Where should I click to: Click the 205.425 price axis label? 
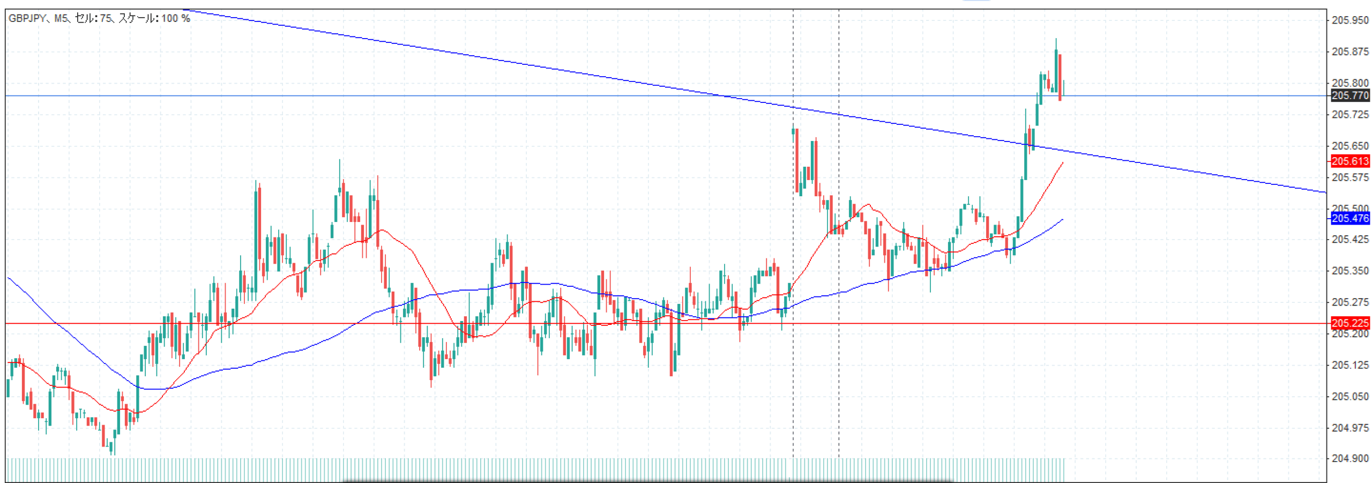(1349, 239)
